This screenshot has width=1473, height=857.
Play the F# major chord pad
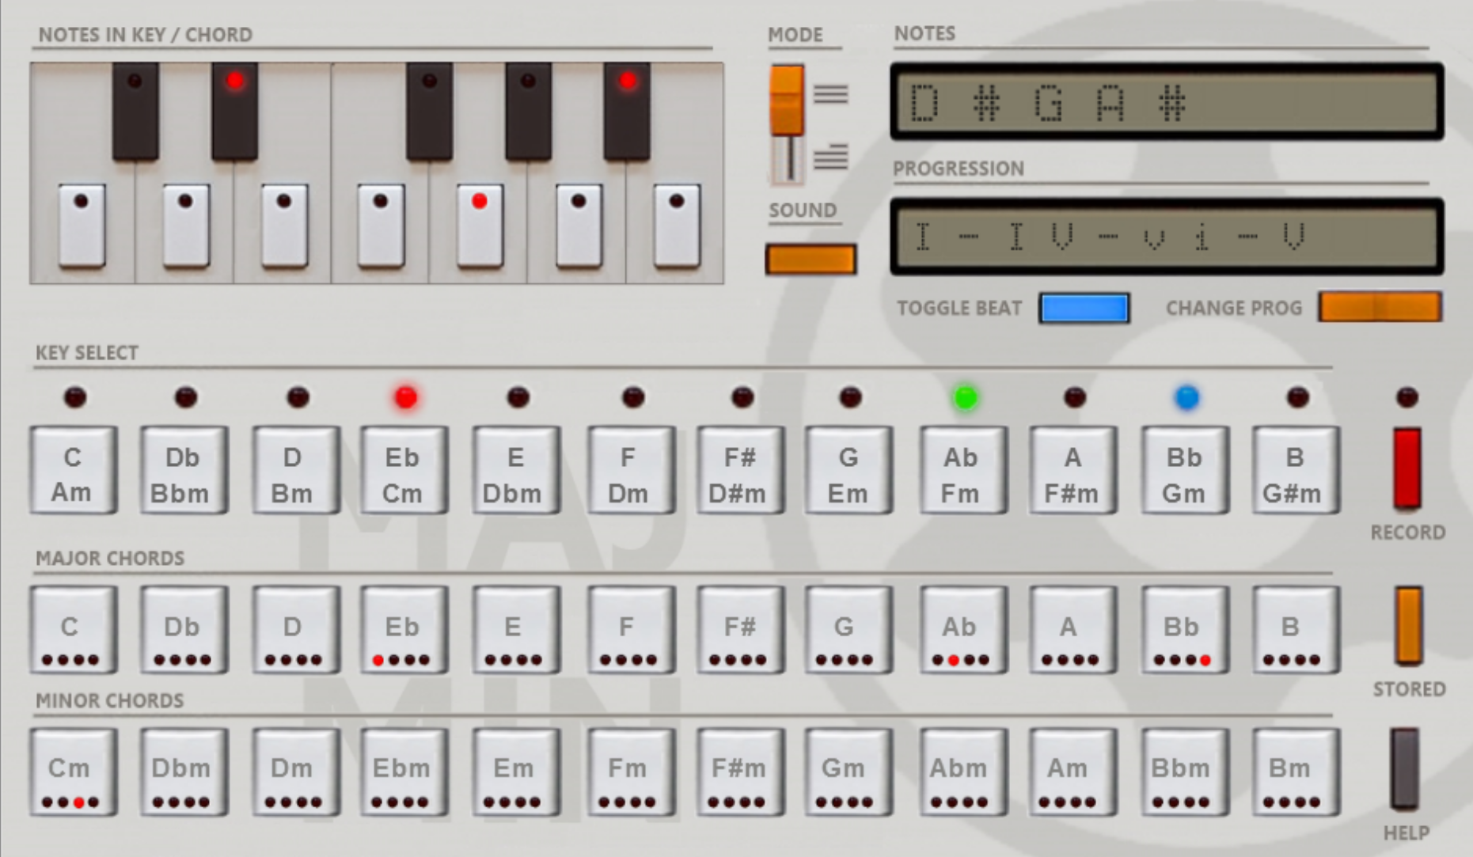pos(741,630)
